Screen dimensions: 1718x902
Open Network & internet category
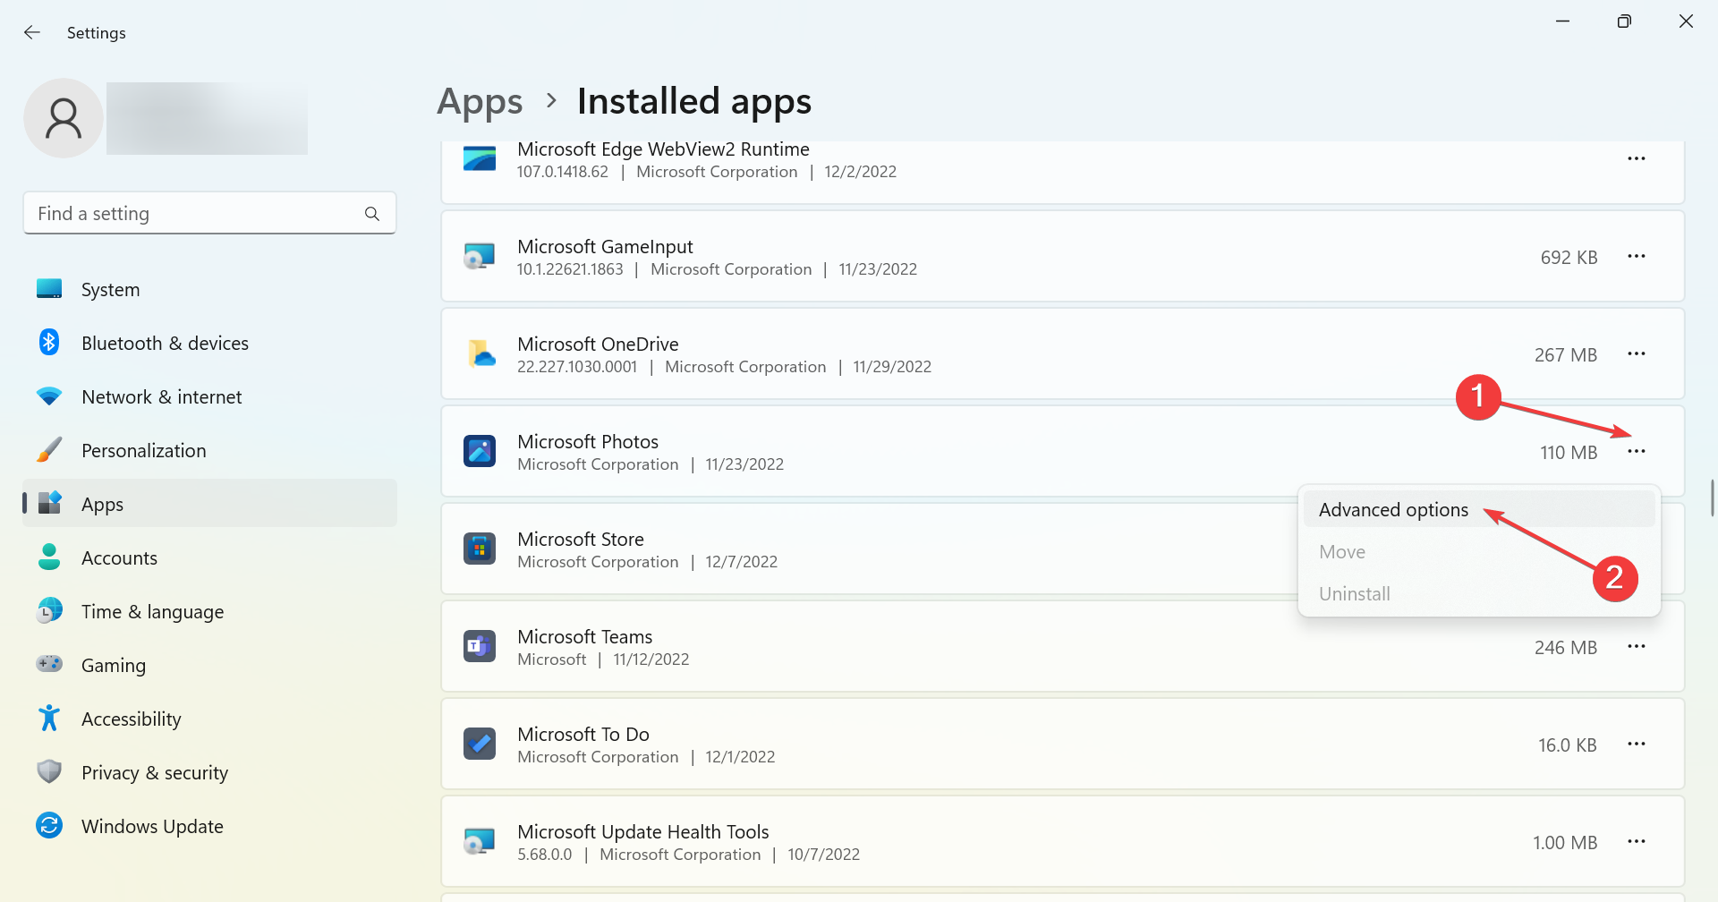209,396
